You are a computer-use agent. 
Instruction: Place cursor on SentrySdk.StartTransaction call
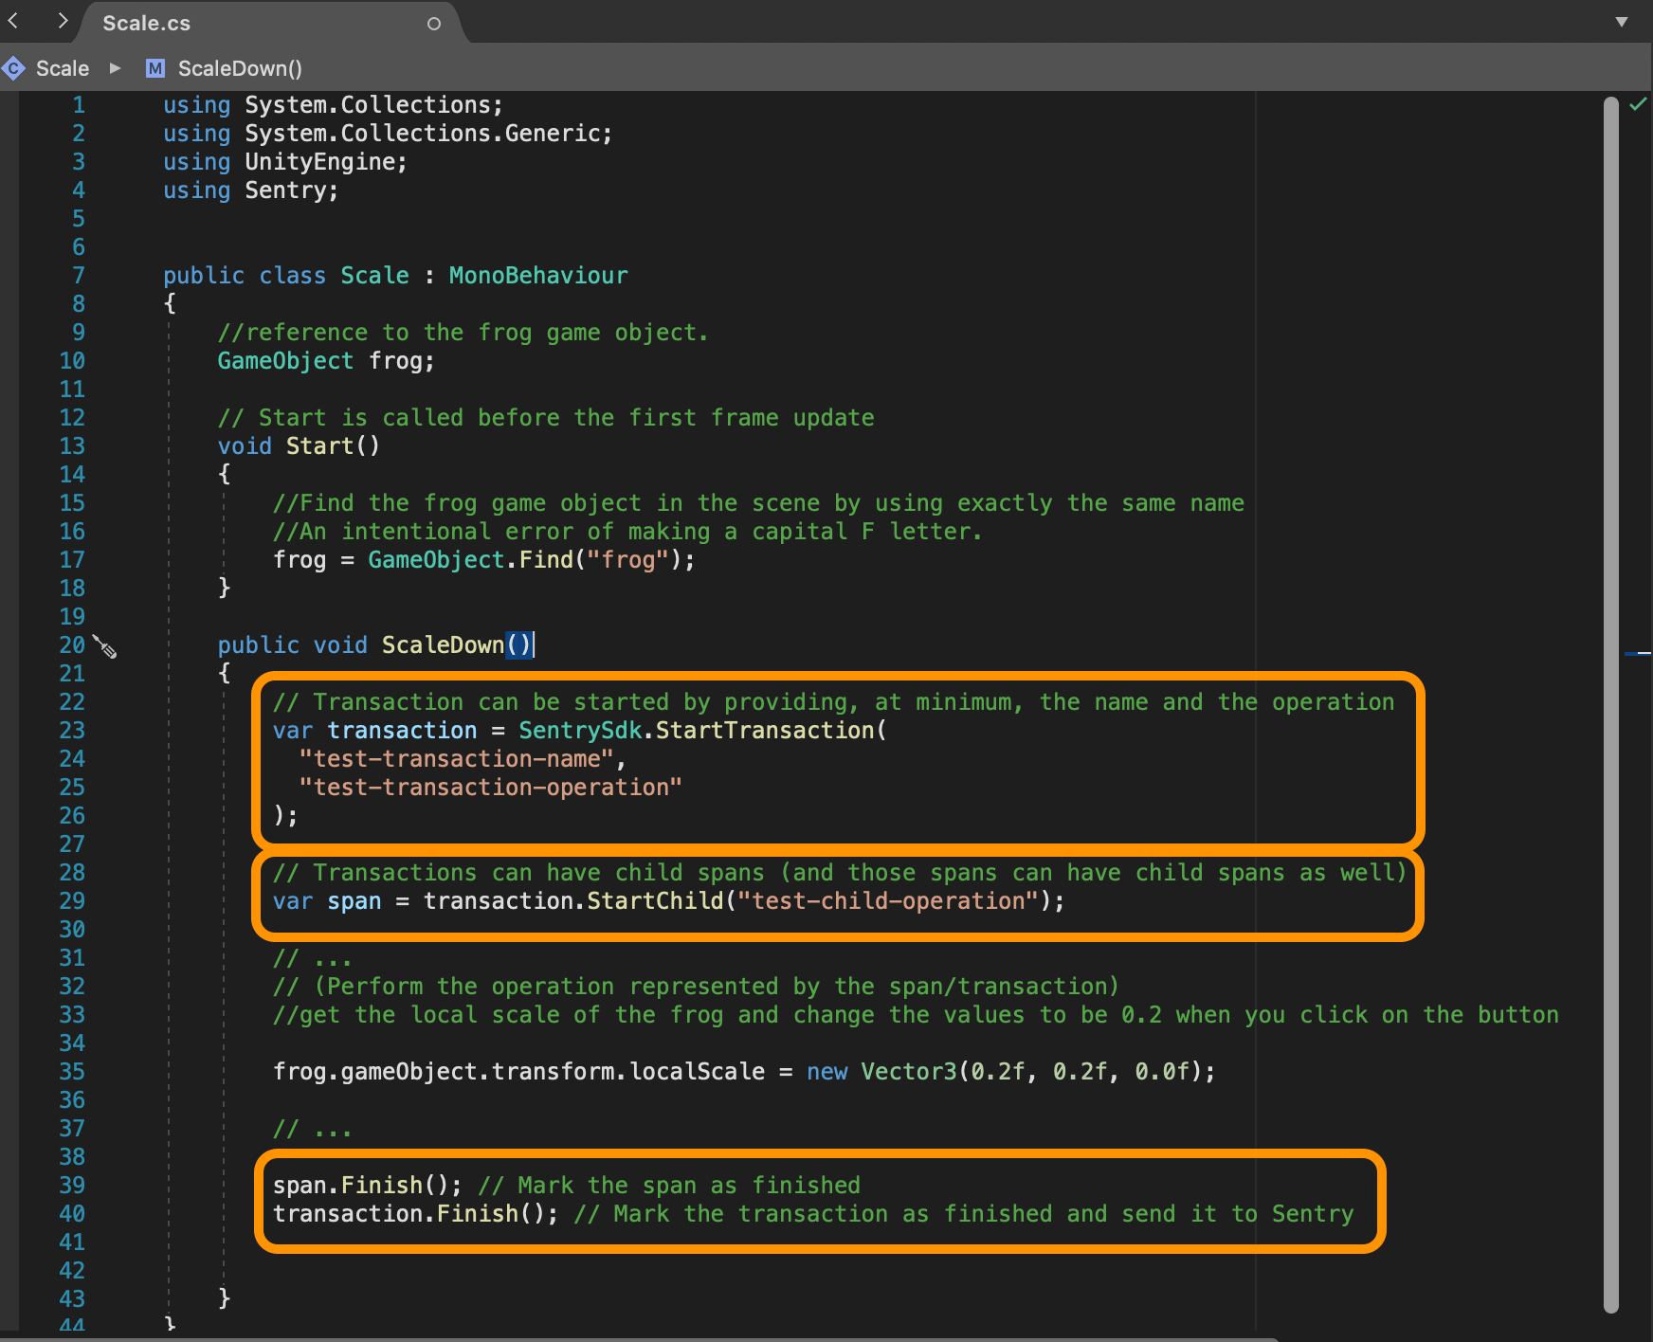click(701, 731)
